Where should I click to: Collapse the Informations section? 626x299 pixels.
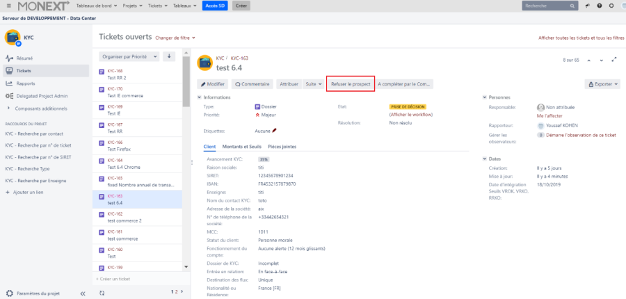pos(200,97)
